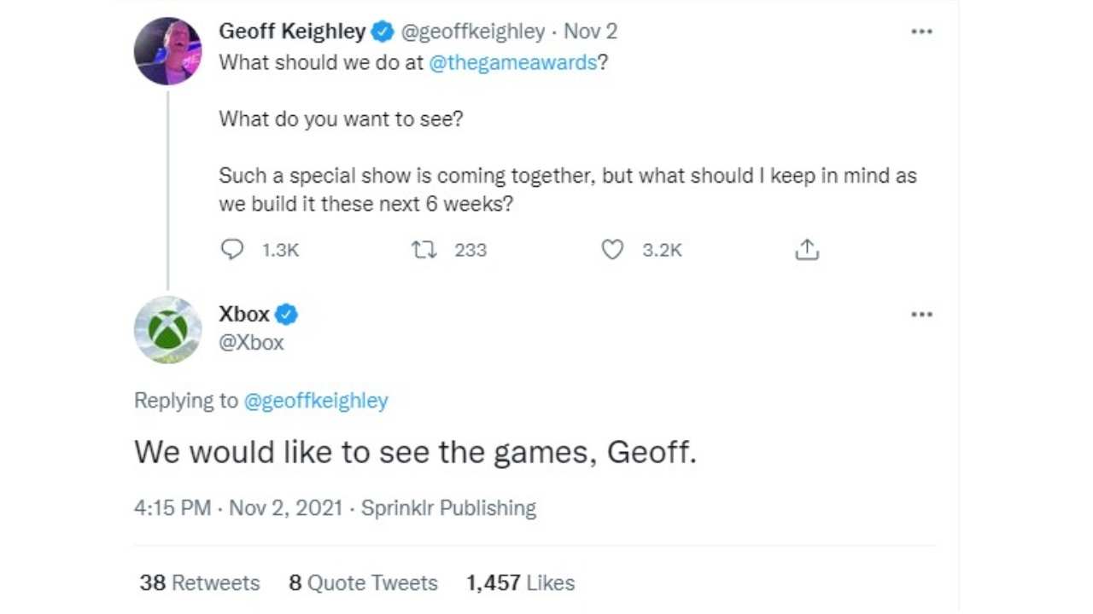Open the @geoffkeighley link in Replying to
Viewport: 1093px width, 614px height.
click(316, 401)
